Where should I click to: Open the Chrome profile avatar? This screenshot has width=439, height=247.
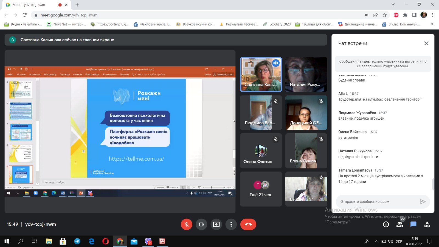point(424,15)
